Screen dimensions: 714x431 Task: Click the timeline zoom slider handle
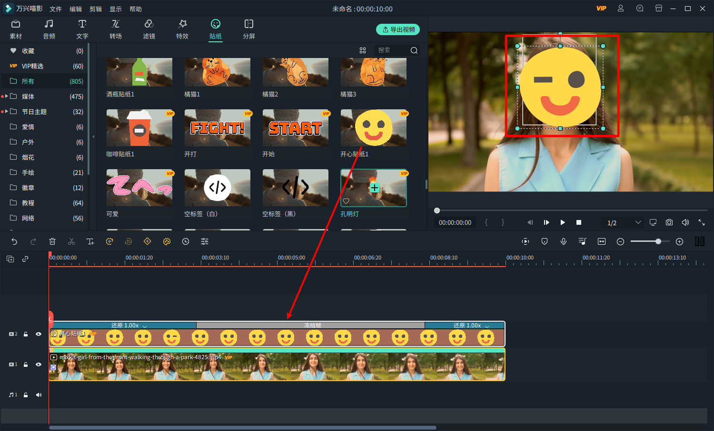click(658, 241)
